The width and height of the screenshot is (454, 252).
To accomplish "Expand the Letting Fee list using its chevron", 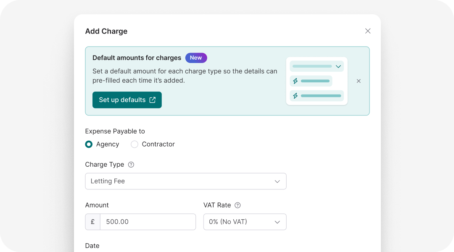I will click(277, 181).
